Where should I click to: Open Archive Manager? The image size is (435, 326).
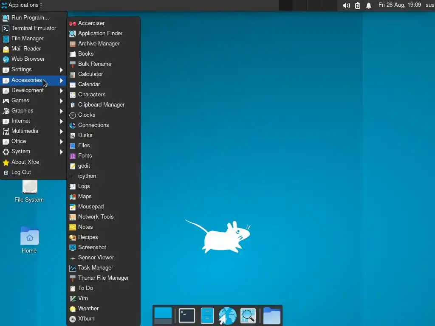tap(103, 44)
